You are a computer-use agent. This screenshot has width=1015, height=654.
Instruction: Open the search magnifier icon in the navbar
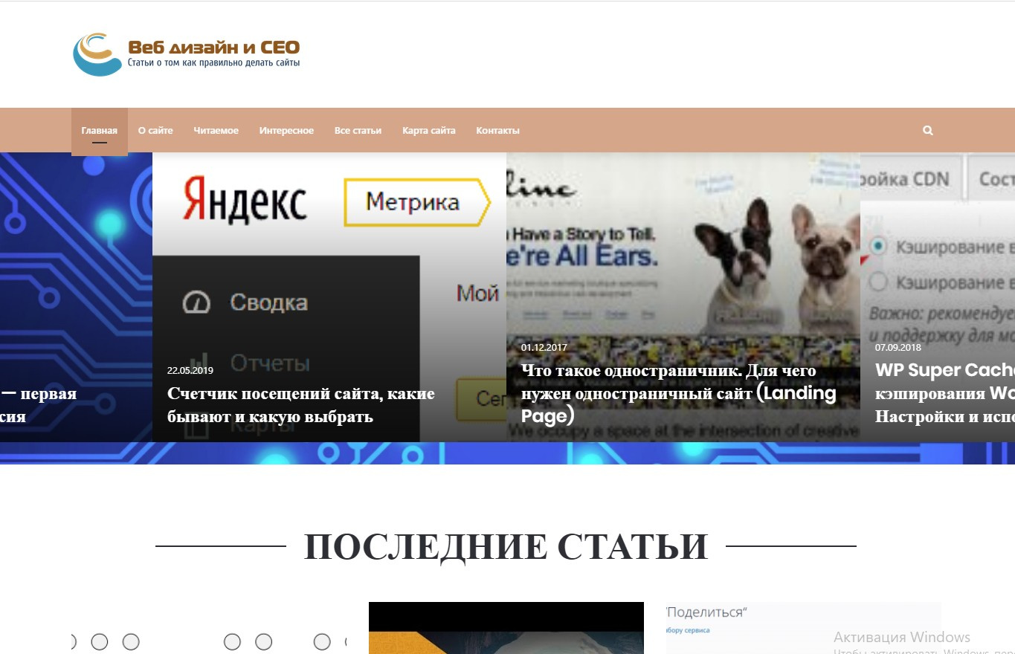coord(928,131)
